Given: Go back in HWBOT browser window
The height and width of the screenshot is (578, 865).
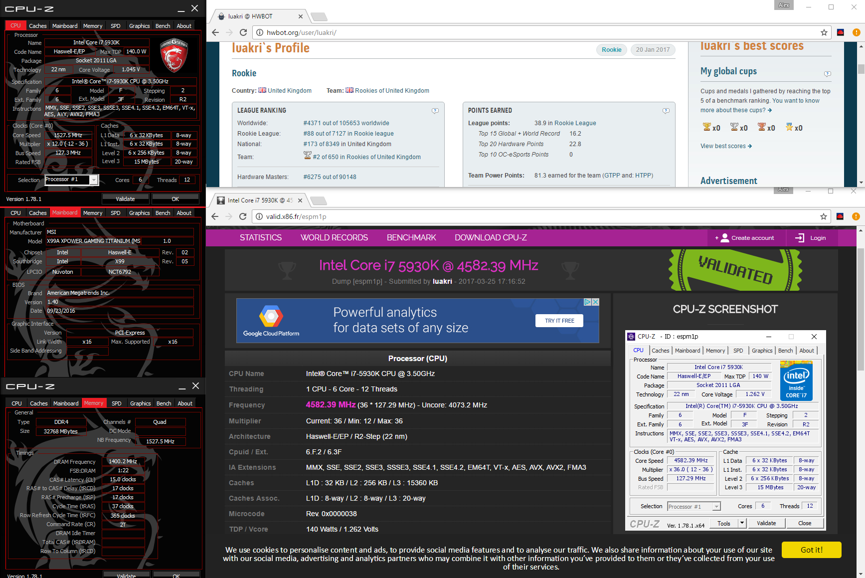Looking at the screenshot, I should [215, 32].
